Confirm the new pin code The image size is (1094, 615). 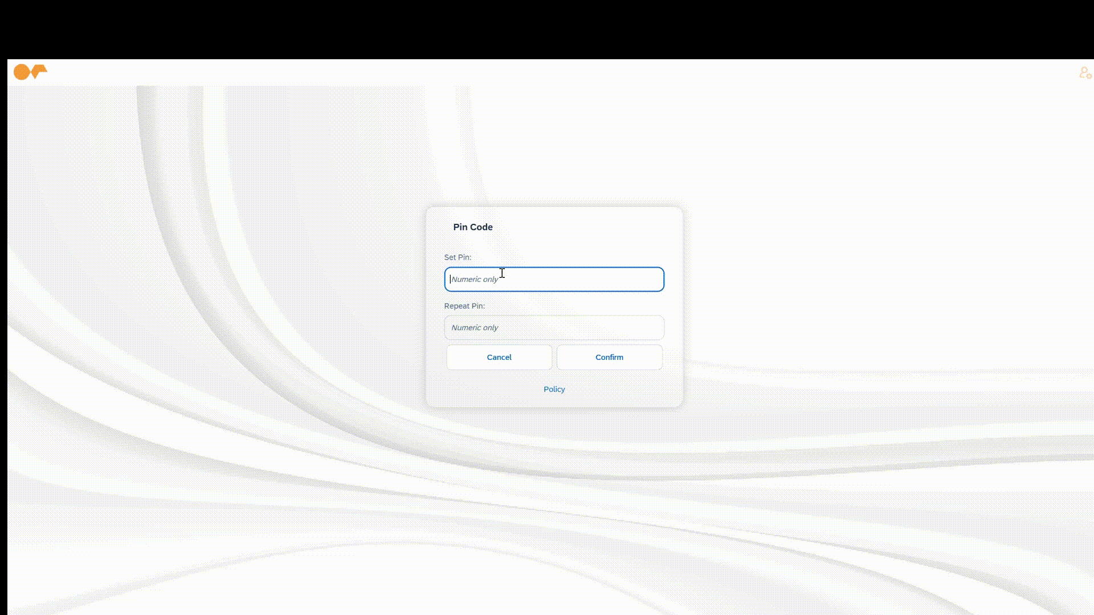(609, 357)
